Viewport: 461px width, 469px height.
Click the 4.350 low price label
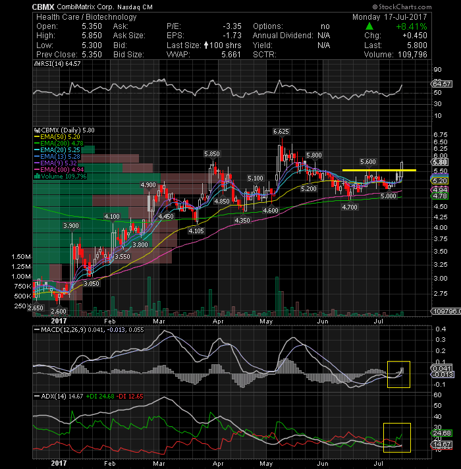[x=242, y=220]
